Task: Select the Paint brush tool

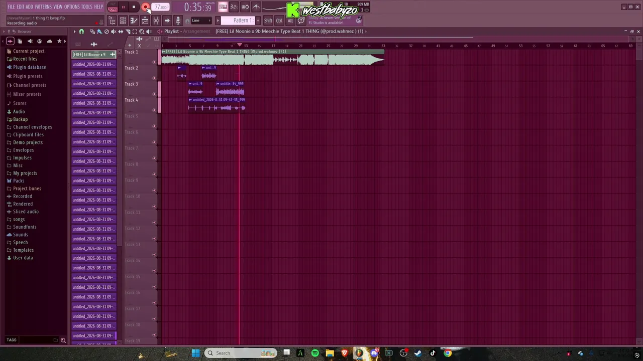Action: pos(99,32)
